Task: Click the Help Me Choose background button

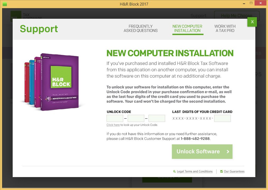Action: 237,16
